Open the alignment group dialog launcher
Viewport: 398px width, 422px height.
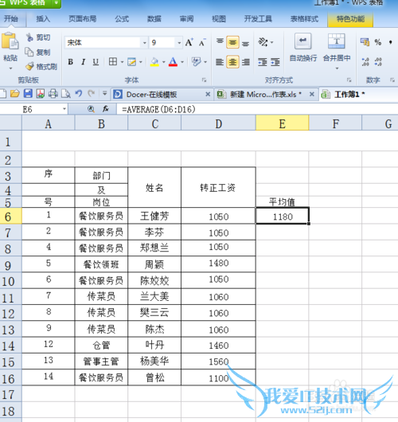[x=349, y=80]
